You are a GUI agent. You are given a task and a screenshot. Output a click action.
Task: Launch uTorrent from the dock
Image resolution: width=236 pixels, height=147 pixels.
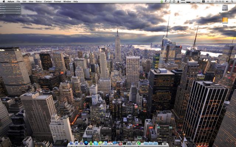[x=138, y=143]
